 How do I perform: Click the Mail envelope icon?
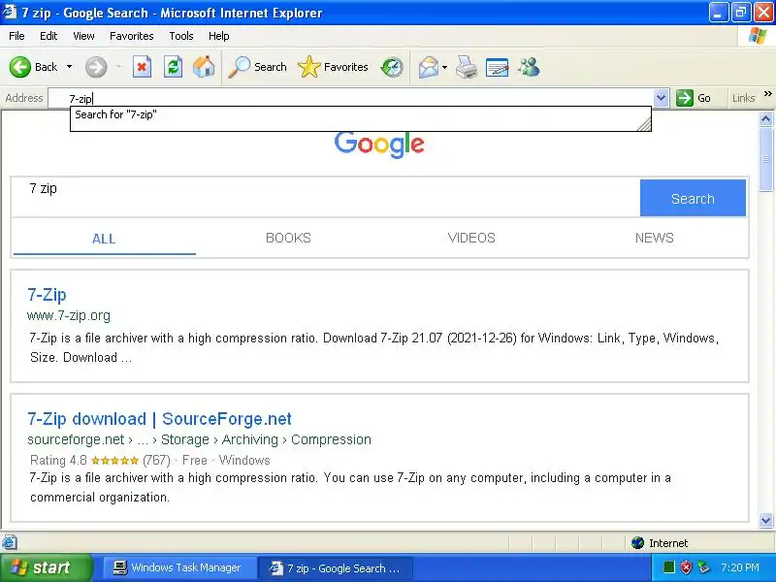tap(428, 67)
